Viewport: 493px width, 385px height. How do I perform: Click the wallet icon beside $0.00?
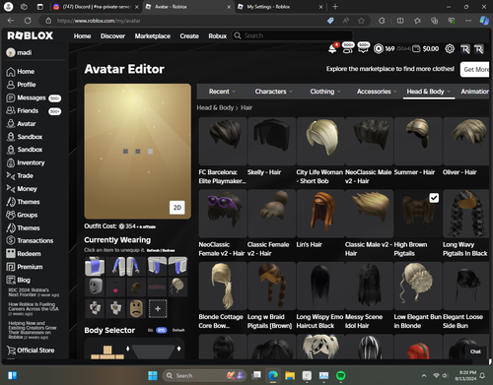point(416,49)
